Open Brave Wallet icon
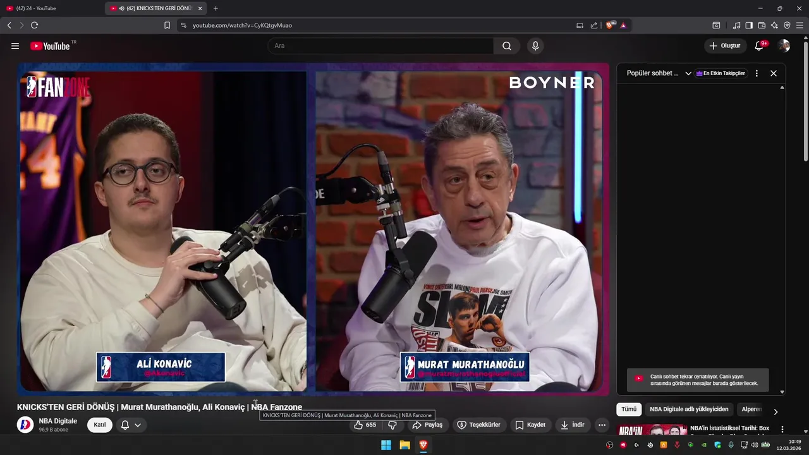The width and height of the screenshot is (809, 455). [762, 25]
